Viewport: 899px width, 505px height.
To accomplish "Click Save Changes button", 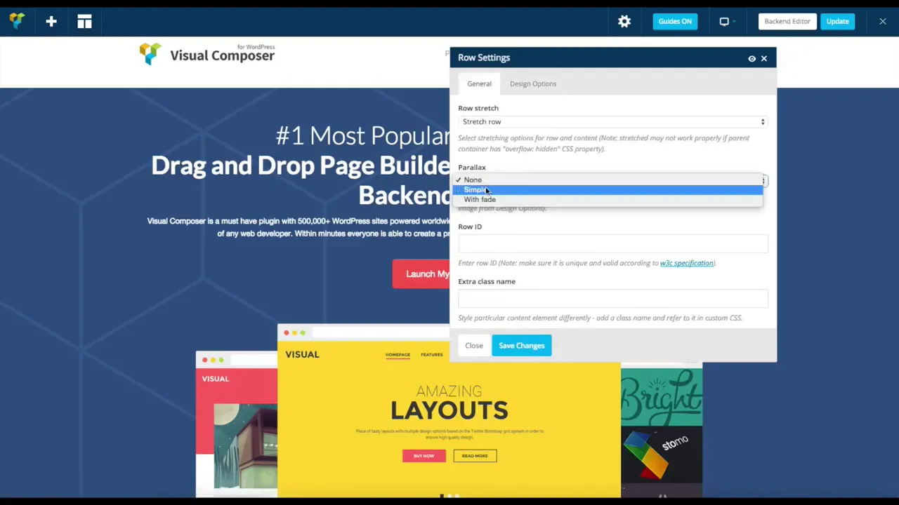I will 522,346.
